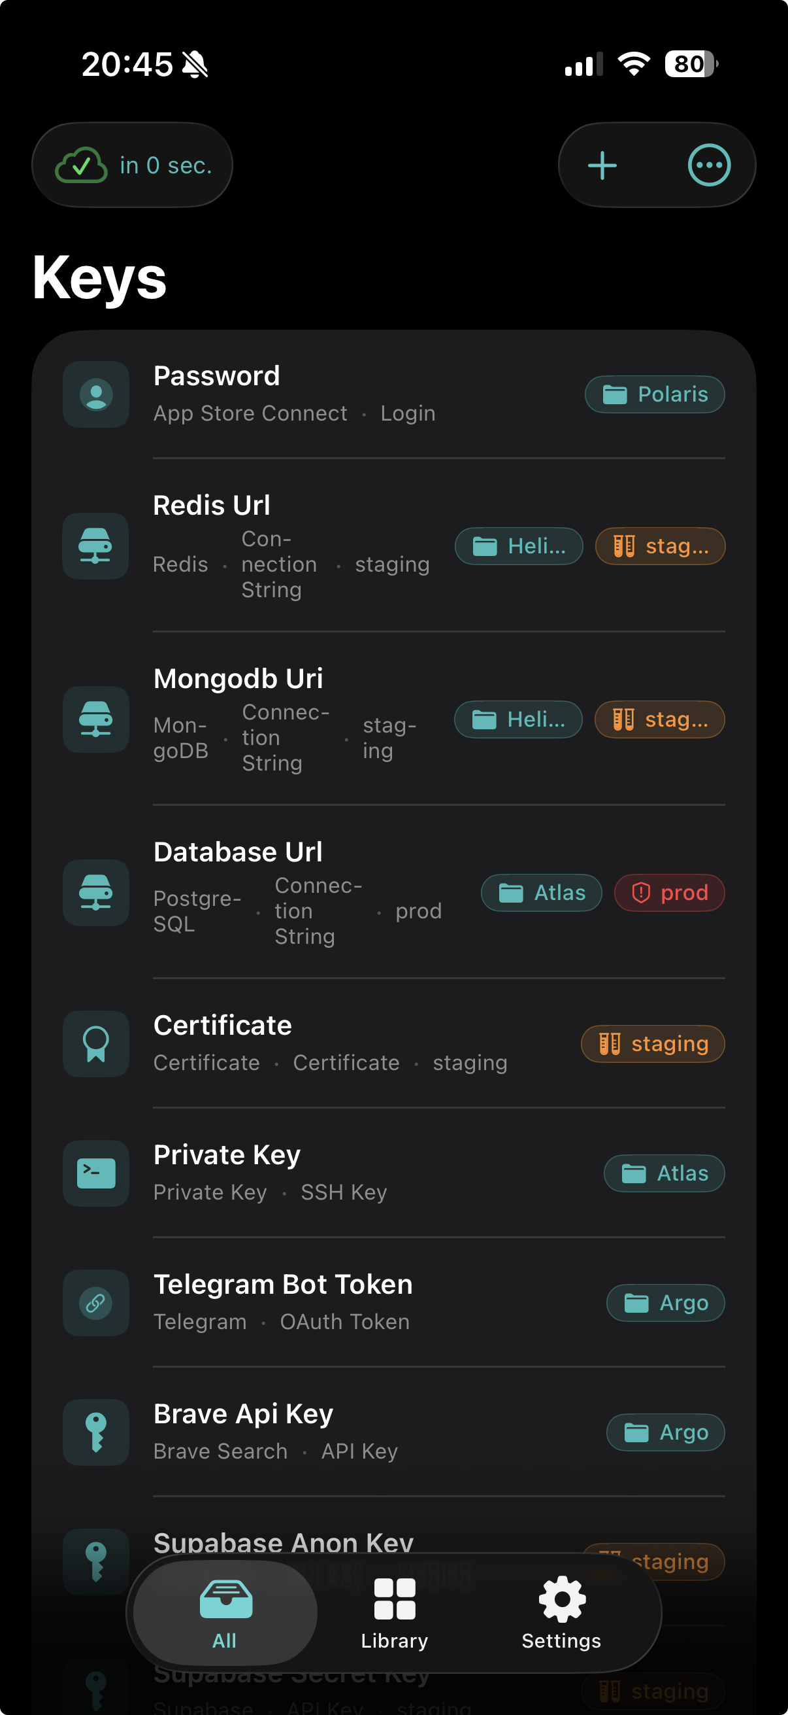Tap the Atlas tag on Database Url

pyautogui.click(x=541, y=892)
